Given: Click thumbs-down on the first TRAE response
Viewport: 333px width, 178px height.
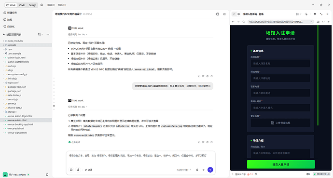Looking at the screenshot, I should point(203,76).
